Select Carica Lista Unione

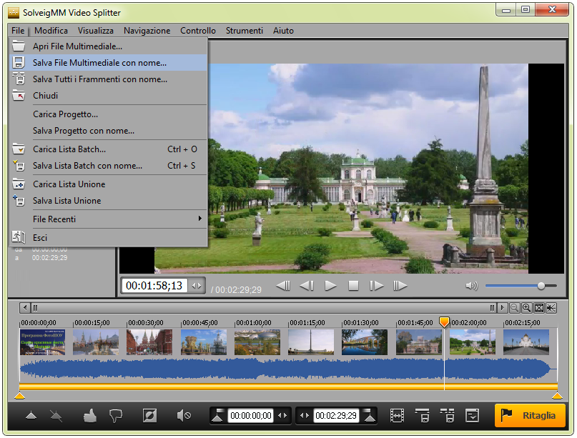coord(108,184)
